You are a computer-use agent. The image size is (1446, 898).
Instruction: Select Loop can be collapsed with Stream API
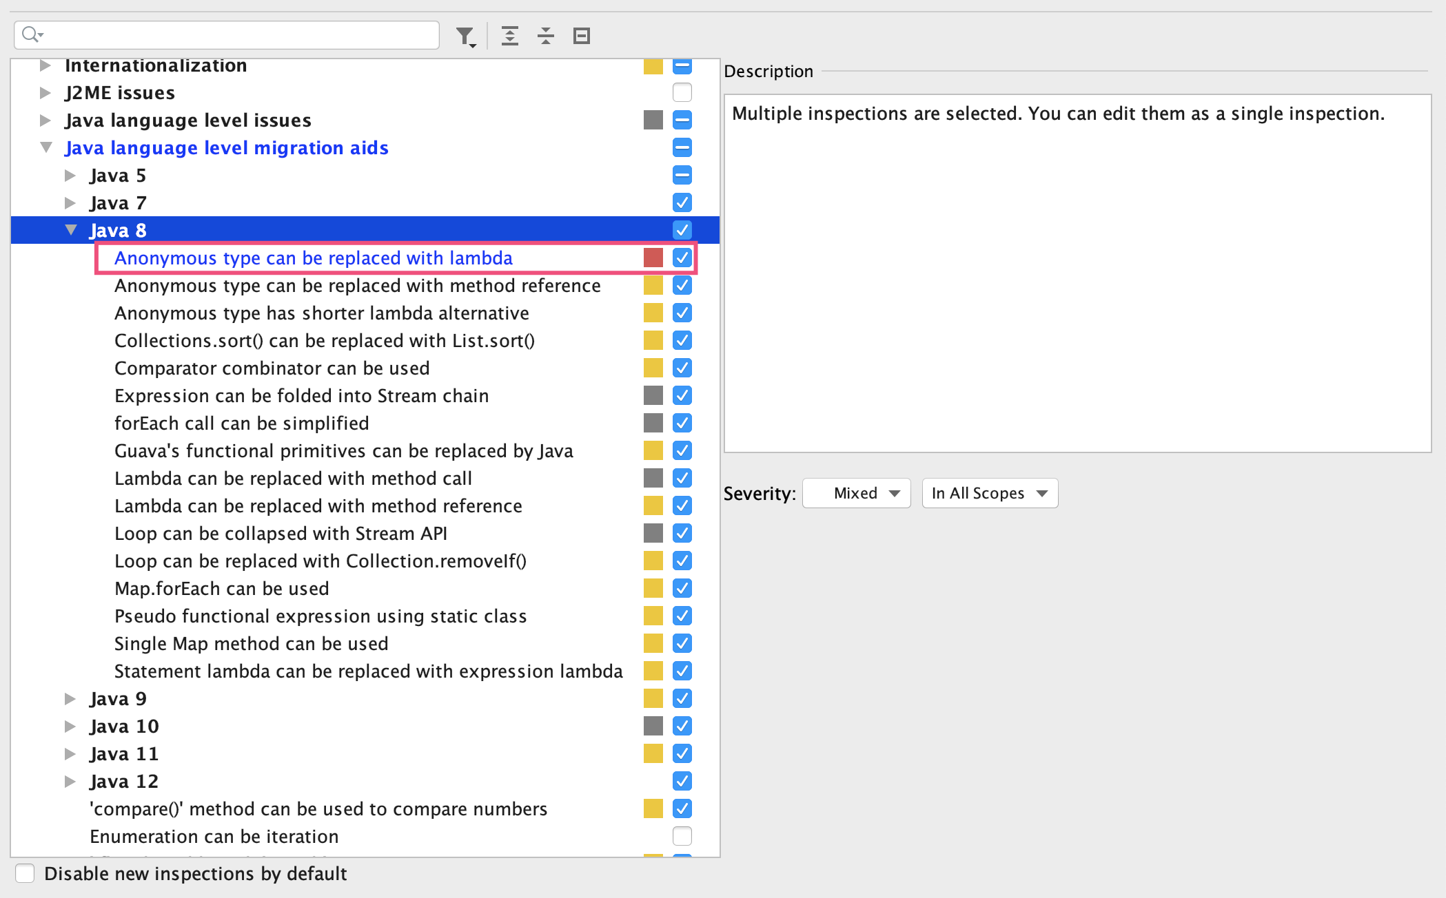pyautogui.click(x=281, y=533)
